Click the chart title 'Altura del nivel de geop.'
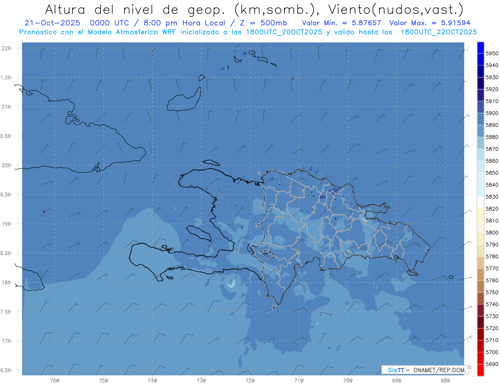Screen dimensions: 500x386 pyautogui.click(x=136, y=10)
